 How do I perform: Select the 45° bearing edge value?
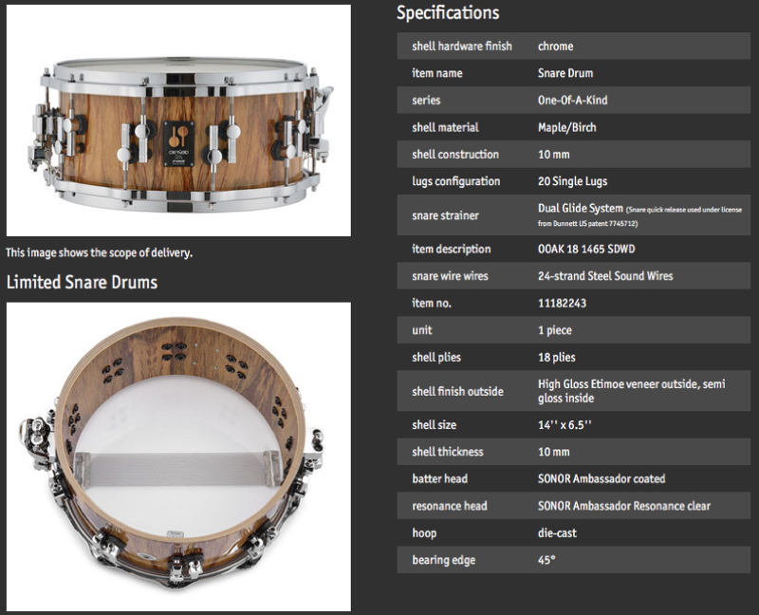click(546, 560)
